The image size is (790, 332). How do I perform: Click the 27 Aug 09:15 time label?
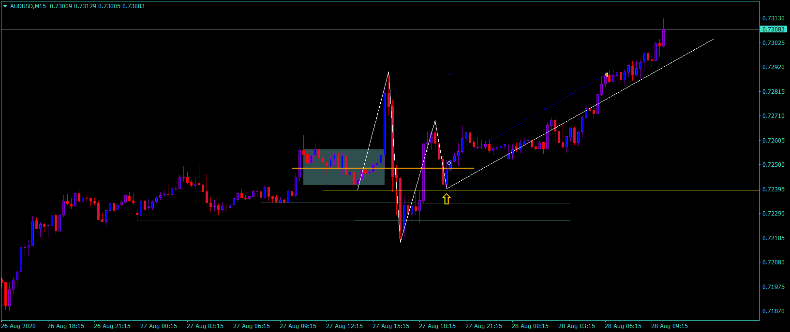pos(298,326)
